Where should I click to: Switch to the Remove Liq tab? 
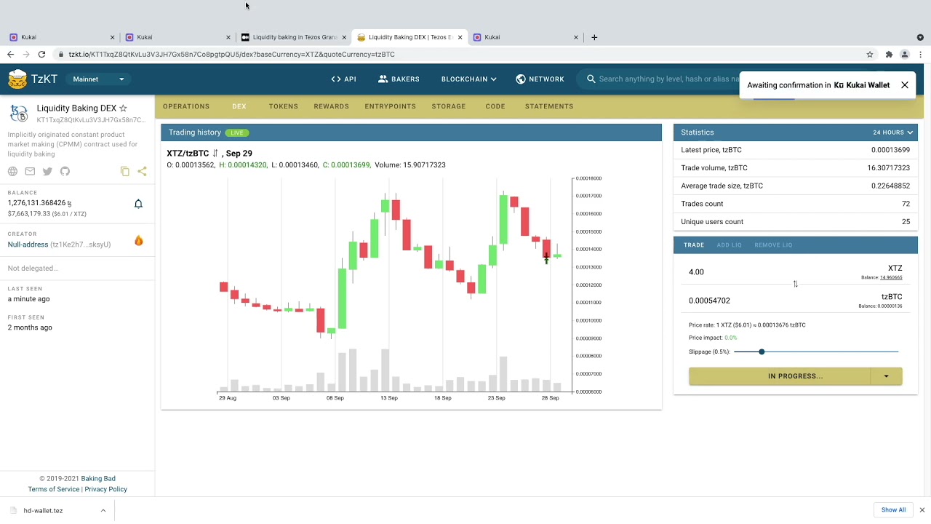(x=773, y=245)
